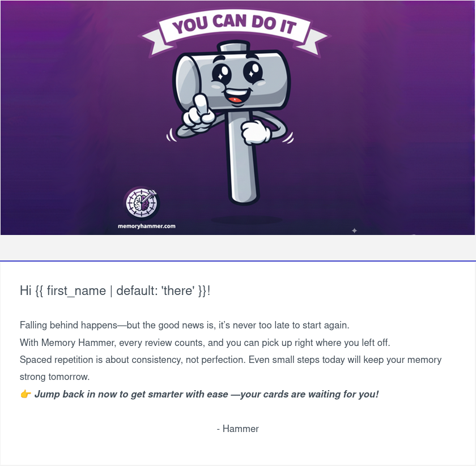The image size is (476, 466).
Task: Click the 'strong tomorrow.' text line
Action: (54, 377)
